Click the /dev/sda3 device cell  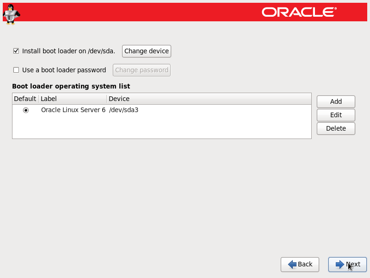(x=123, y=110)
